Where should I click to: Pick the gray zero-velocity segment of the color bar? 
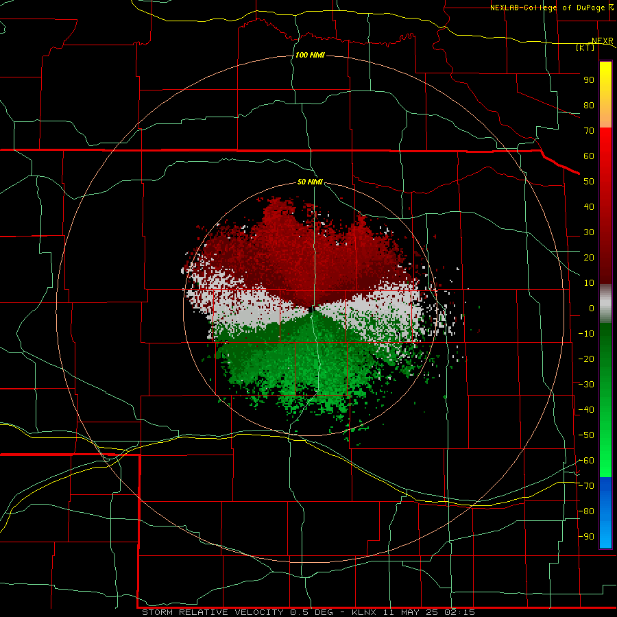tap(605, 304)
